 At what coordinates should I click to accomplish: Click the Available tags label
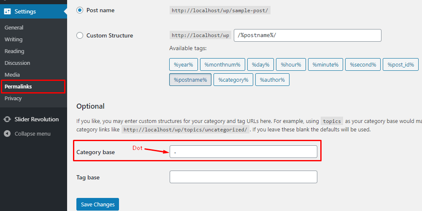pos(188,48)
